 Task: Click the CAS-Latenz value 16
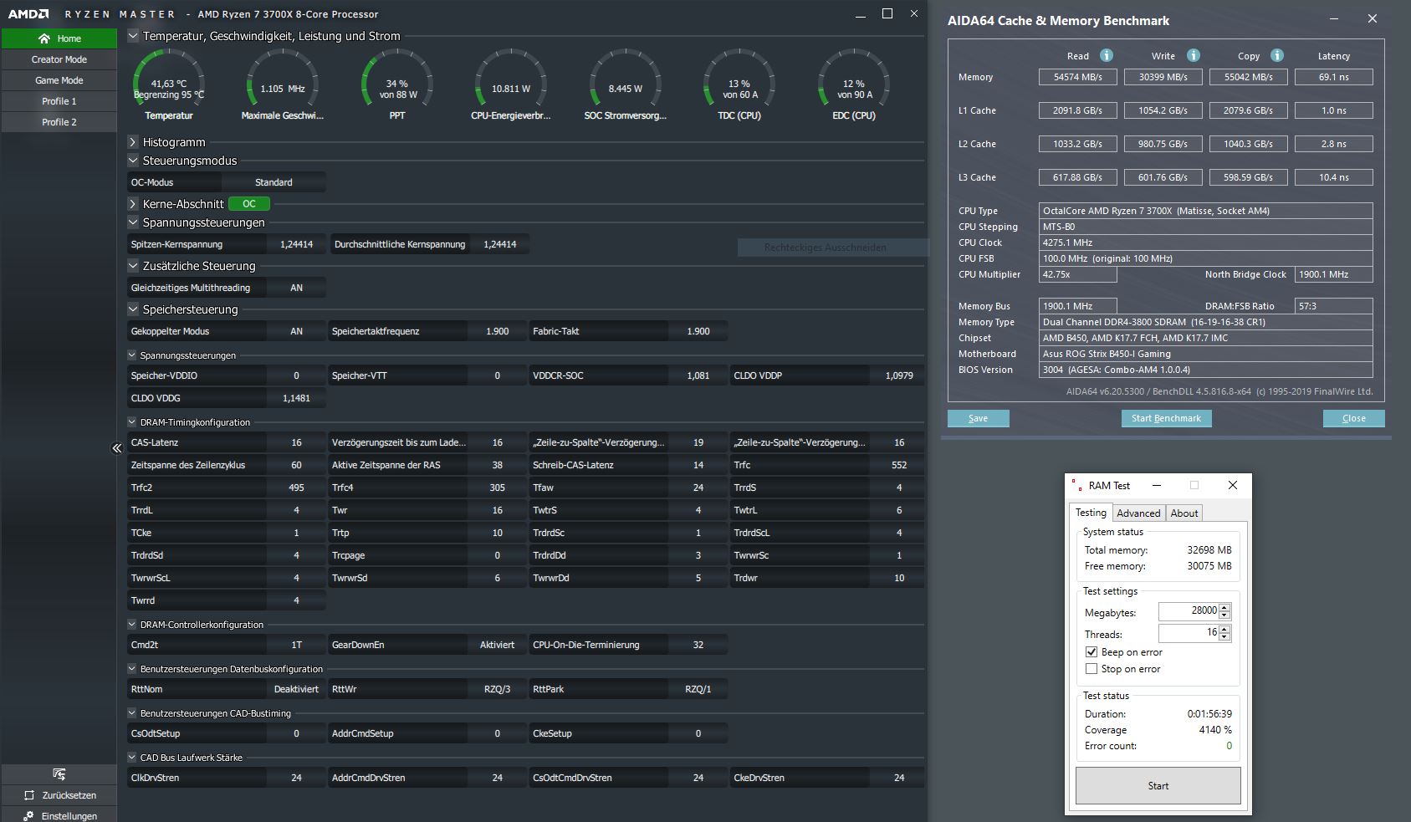point(296,442)
